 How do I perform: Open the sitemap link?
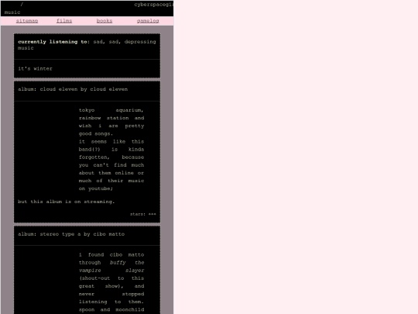(x=27, y=21)
